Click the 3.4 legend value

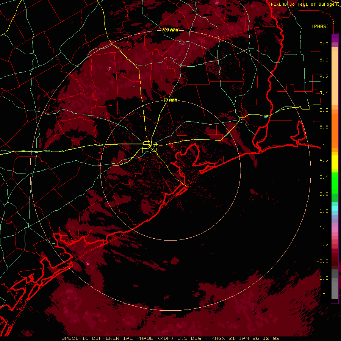tap(324, 177)
